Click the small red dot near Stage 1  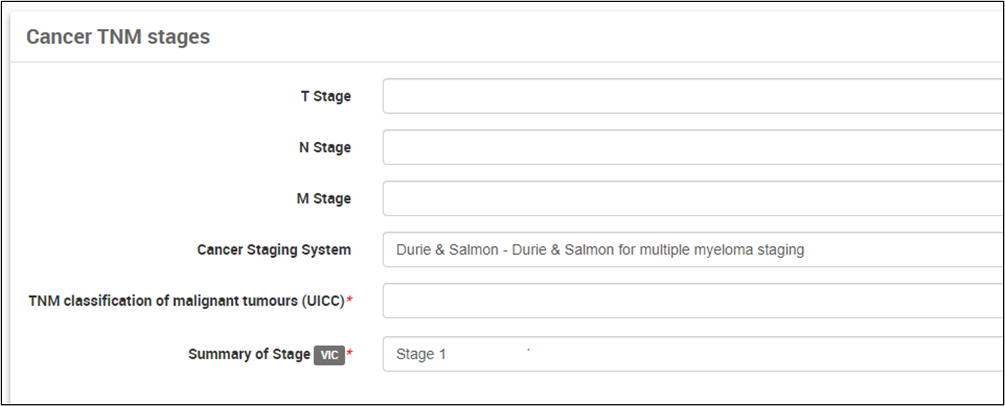(528, 349)
